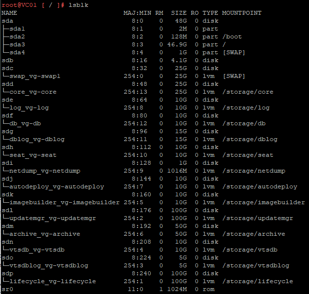Click the imagebuilder_vg-imagebuilder volume name
This screenshot has width=309, height=294.
[65, 202]
